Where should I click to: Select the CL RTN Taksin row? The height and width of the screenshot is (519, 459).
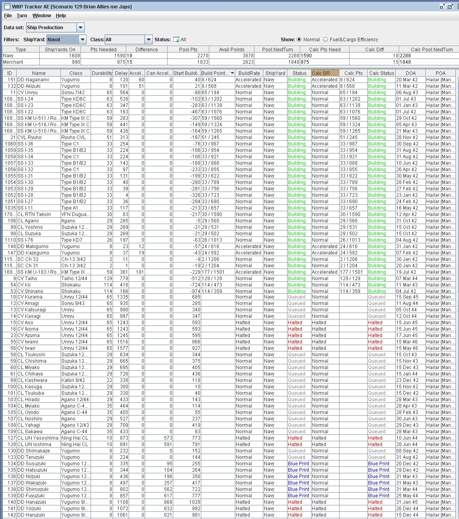tap(229, 214)
